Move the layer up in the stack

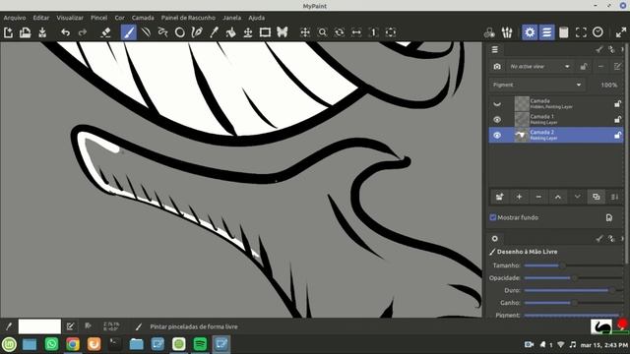click(x=558, y=197)
